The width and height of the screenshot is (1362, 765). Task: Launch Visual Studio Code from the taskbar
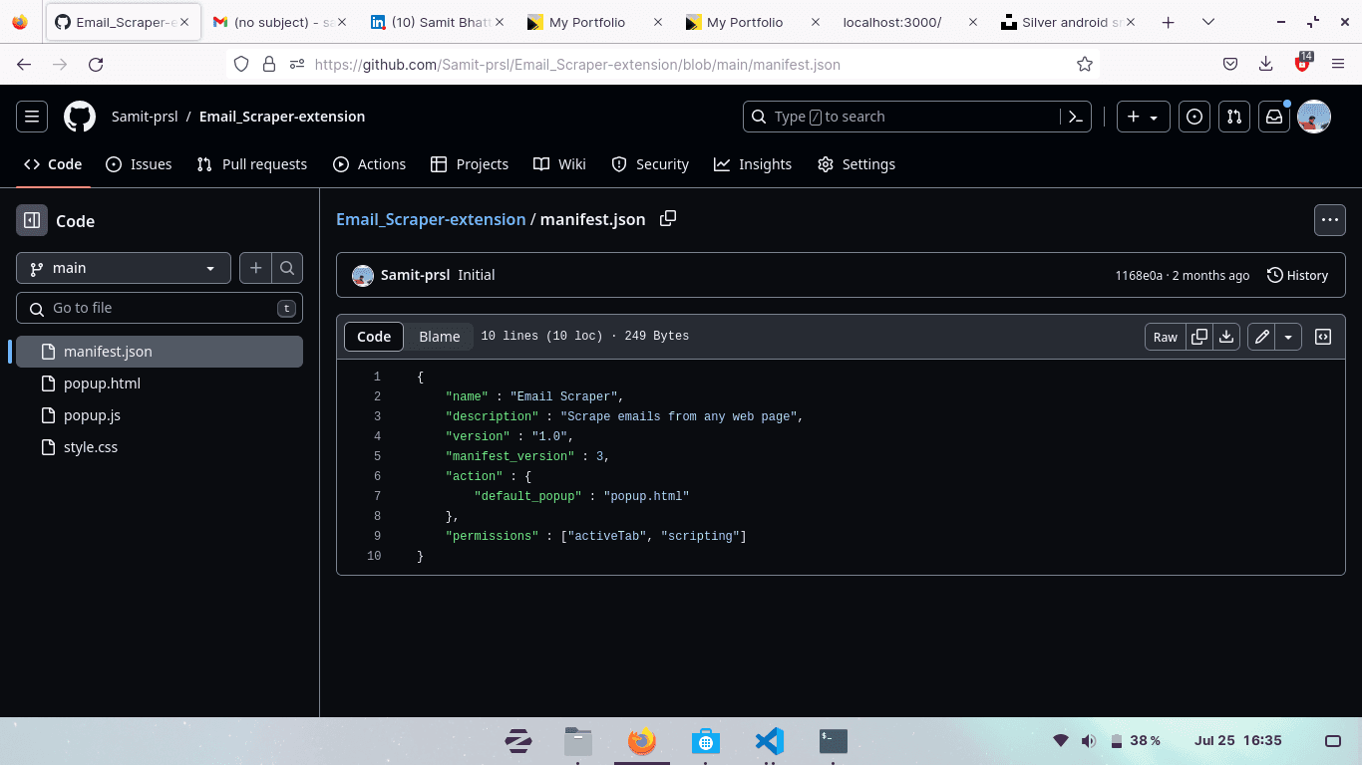pyautogui.click(x=769, y=741)
